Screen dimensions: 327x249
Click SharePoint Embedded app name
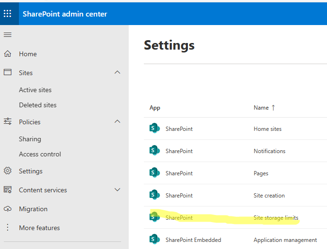coord(194,240)
